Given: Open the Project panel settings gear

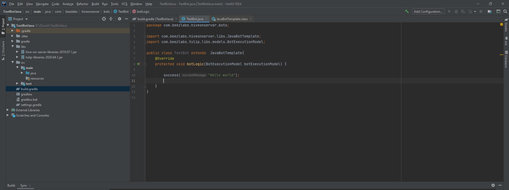Looking at the screenshot, I should click(120, 19).
